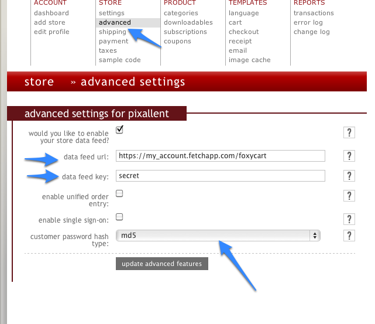View change log report
Viewport: 375px width, 324px height.
[312, 32]
